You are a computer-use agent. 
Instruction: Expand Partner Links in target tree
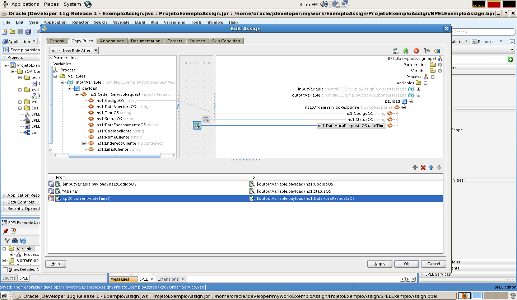pos(440,65)
